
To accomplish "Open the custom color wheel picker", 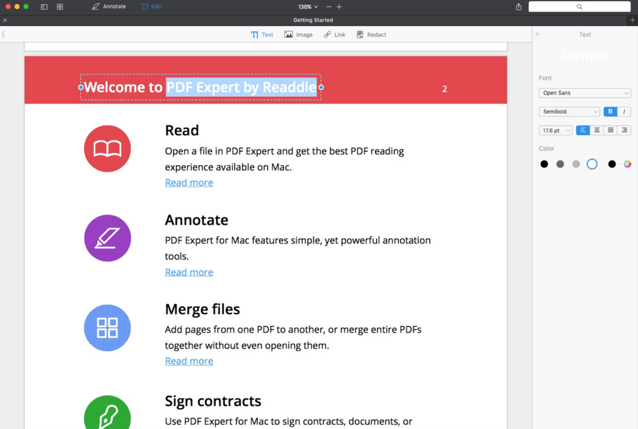I will (627, 164).
